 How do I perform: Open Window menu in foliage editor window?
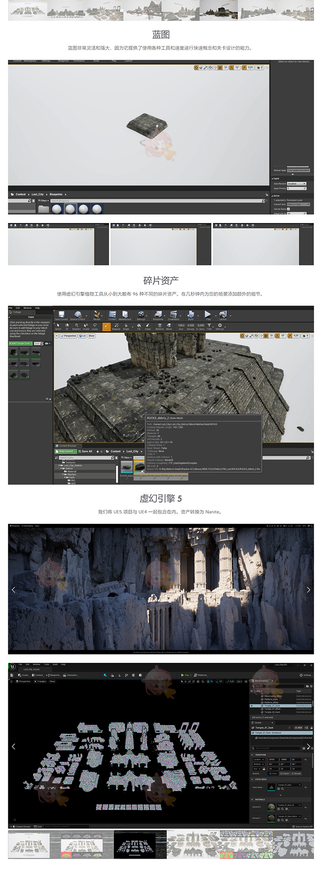pyautogui.click(x=27, y=308)
